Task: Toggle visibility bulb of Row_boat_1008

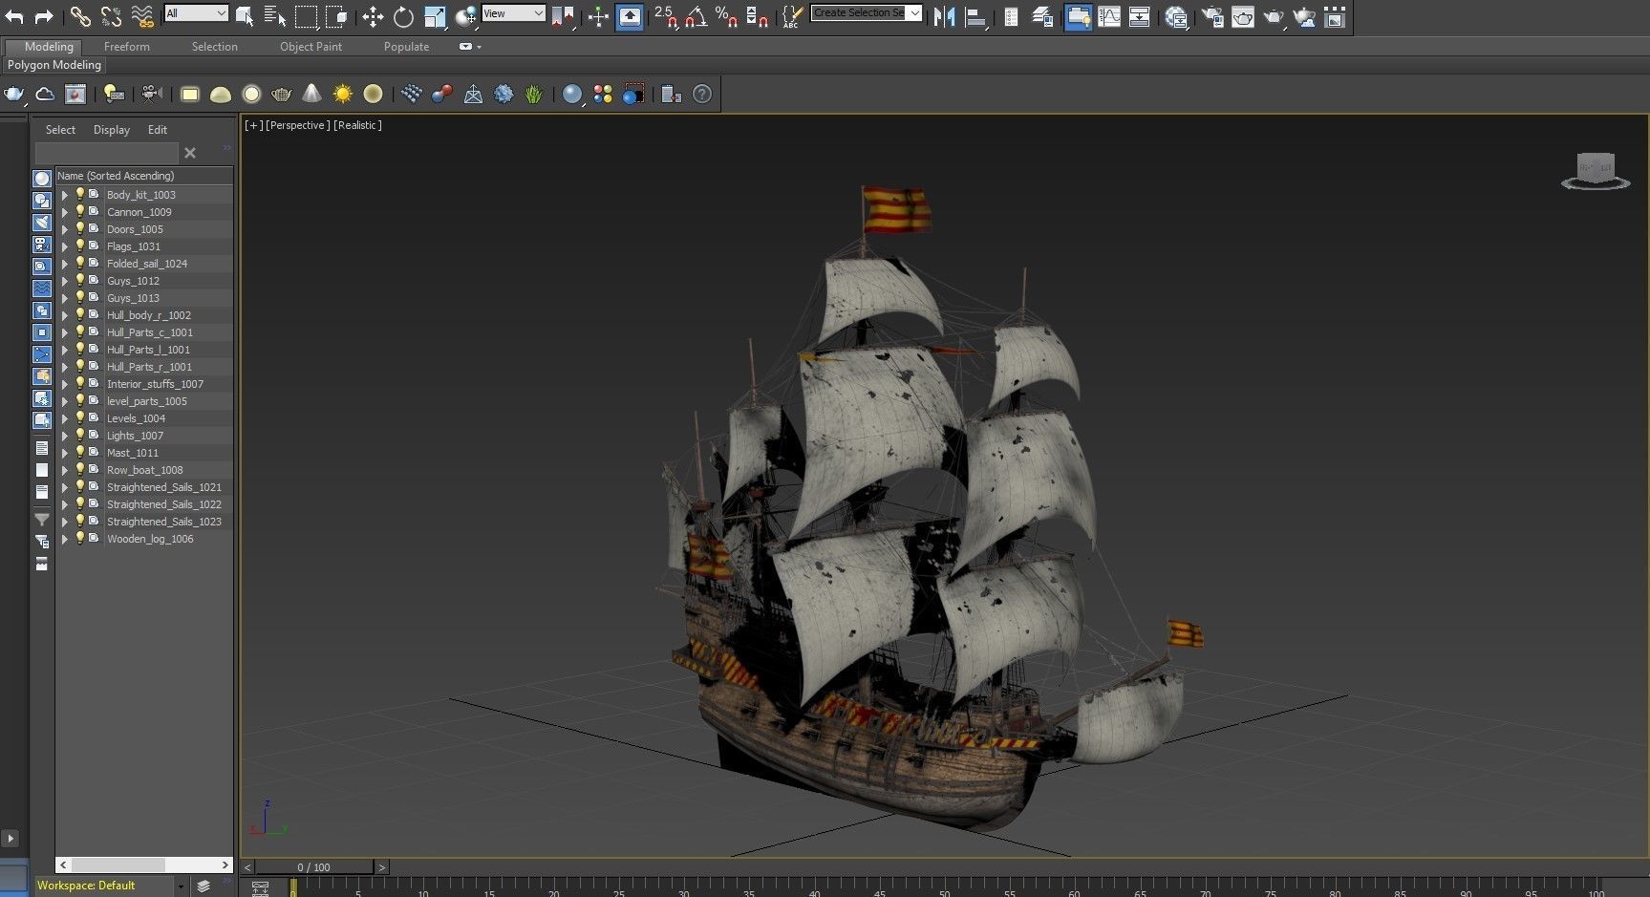Action: [x=80, y=469]
